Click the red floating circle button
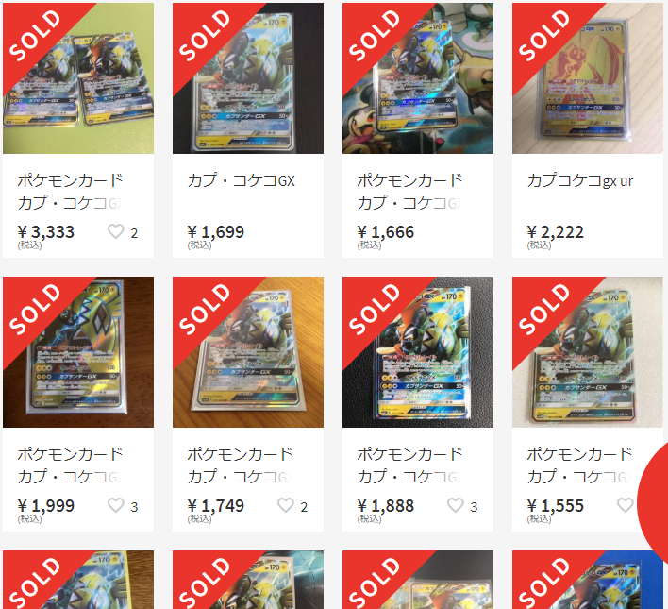The width and height of the screenshot is (668, 609). click(653, 503)
